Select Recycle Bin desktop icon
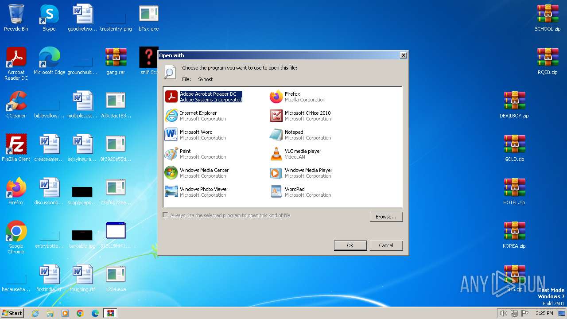567x319 pixels. [x=16, y=18]
